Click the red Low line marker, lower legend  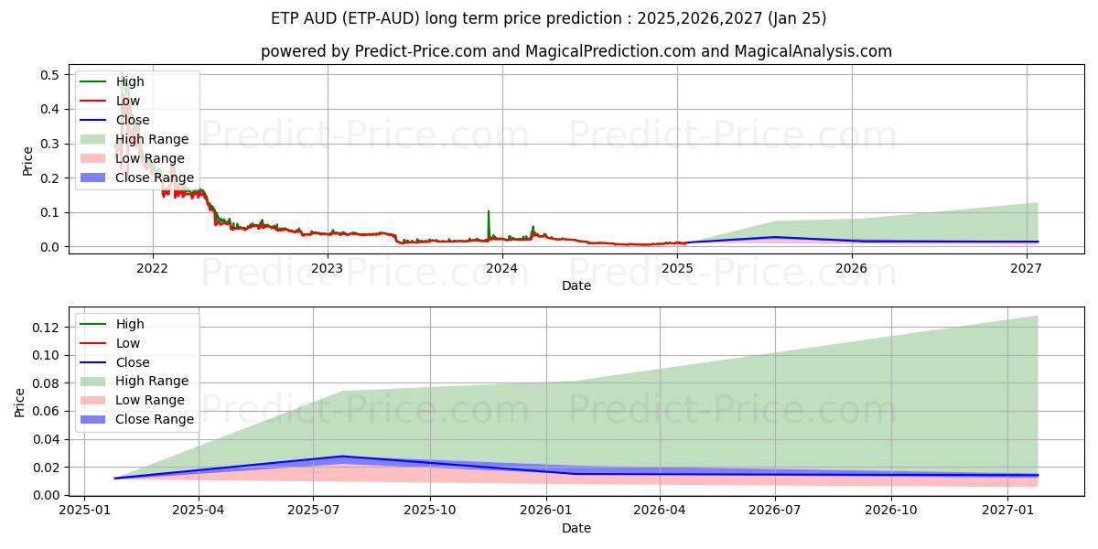click(93, 343)
